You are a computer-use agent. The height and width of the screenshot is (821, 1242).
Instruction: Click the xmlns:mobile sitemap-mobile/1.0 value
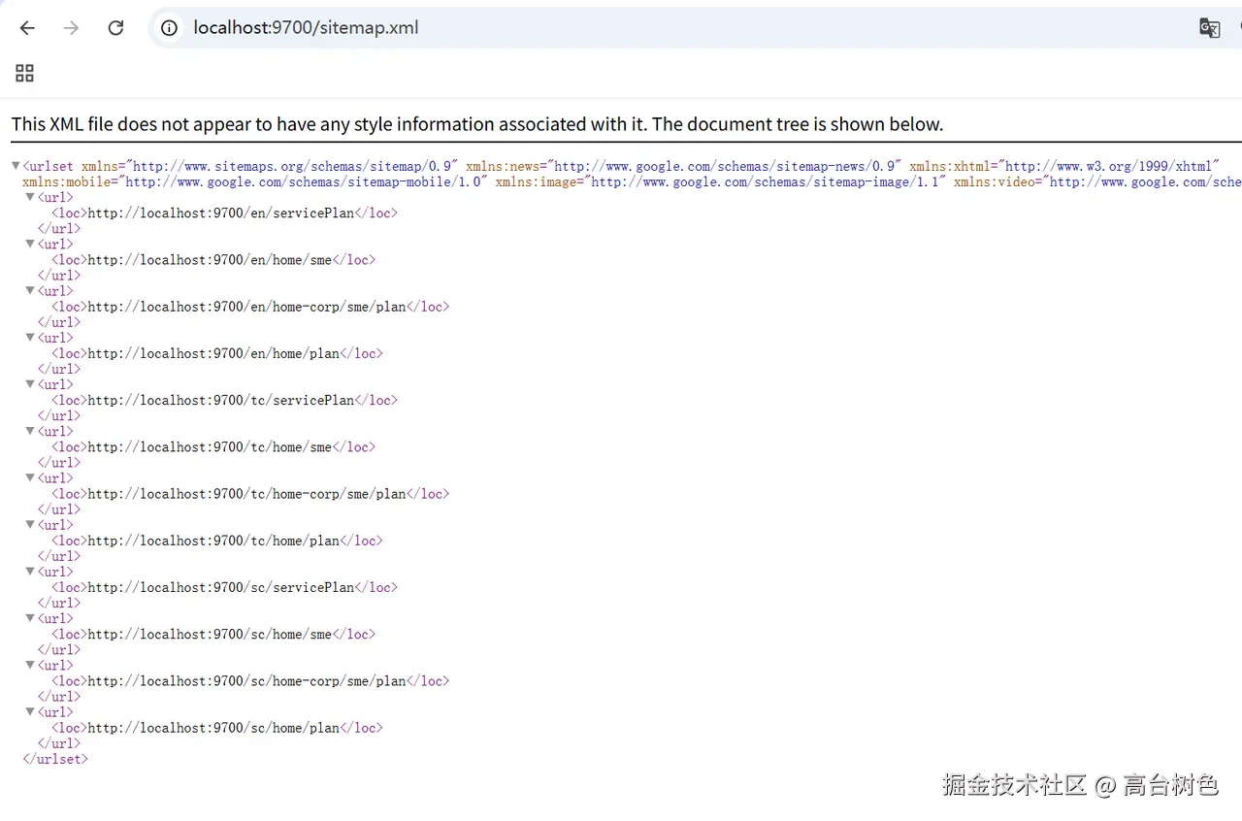point(303,182)
